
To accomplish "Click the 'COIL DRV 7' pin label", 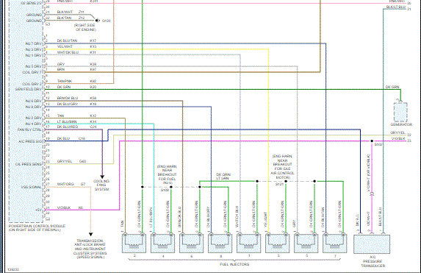I will (32, 72).
